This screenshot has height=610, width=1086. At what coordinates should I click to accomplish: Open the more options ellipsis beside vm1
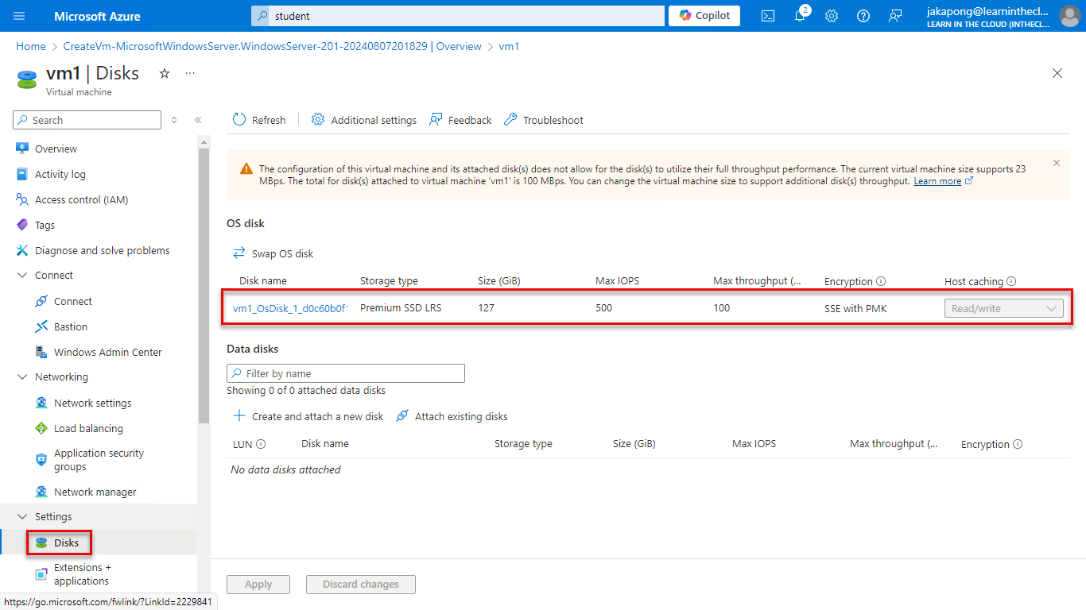click(190, 73)
